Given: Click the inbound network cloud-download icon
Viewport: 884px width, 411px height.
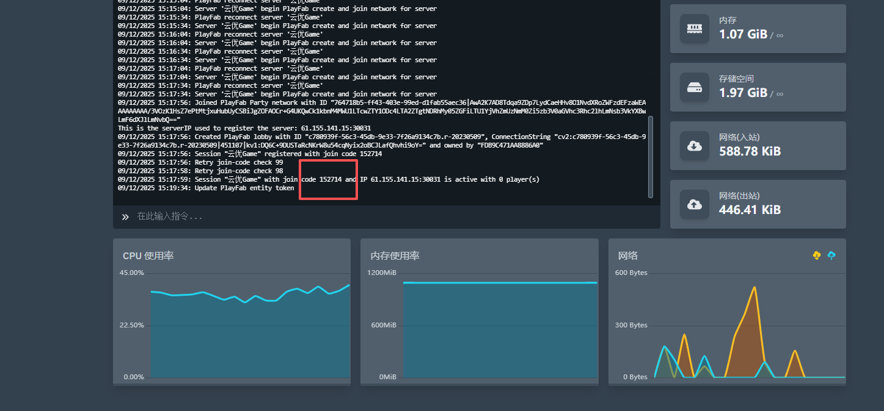Looking at the screenshot, I should (695, 146).
